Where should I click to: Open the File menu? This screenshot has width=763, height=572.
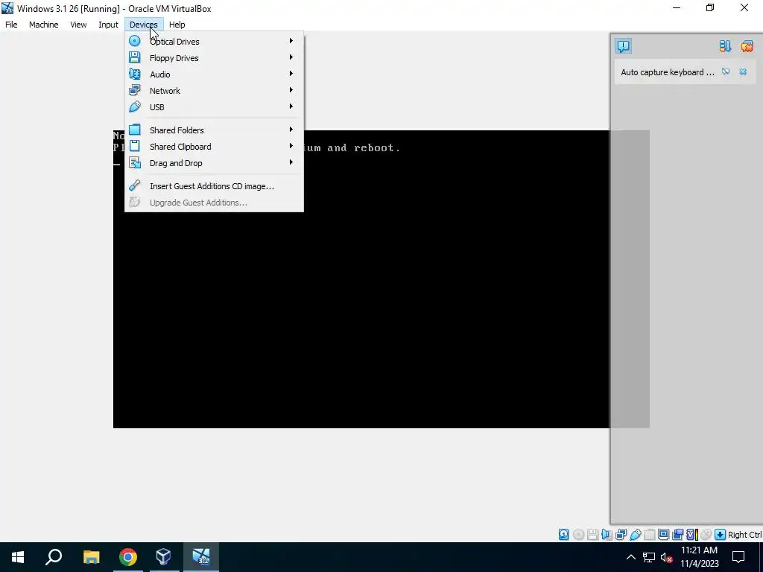click(x=11, y=25)
